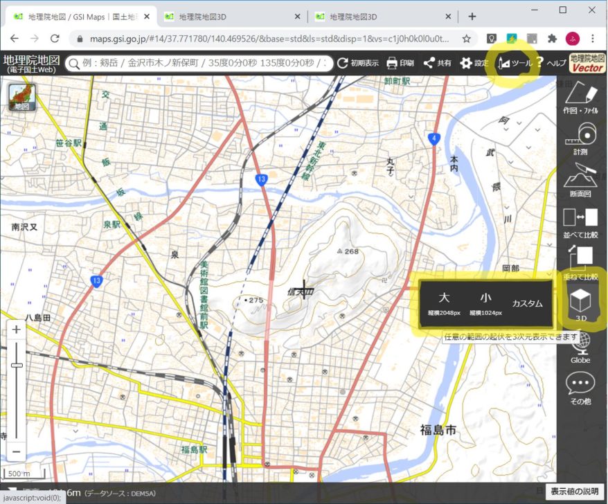Open the 設定 settings menu
The height and width of the screenshot is (504, 608).
point(474,63)
